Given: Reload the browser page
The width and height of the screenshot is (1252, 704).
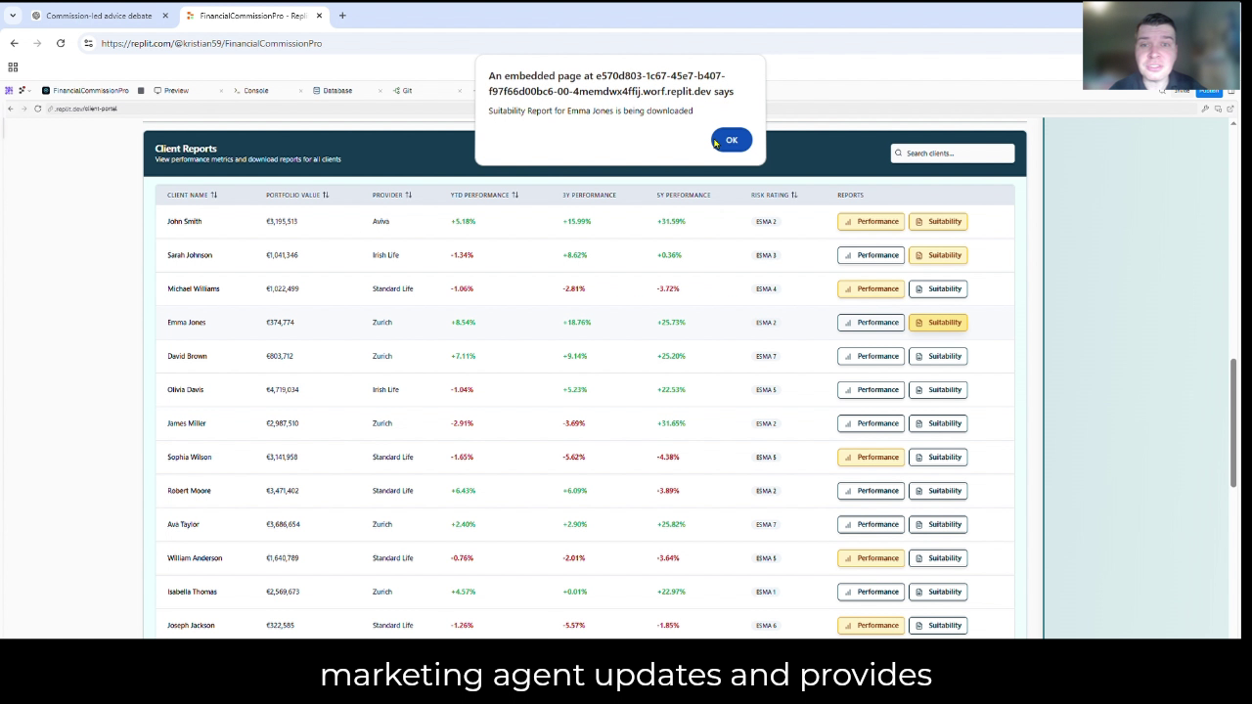Looking at the screenshot, I should pyautogui.click(x=61, y=43).
